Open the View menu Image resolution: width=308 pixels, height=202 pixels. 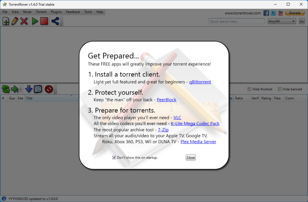(15, 12)
